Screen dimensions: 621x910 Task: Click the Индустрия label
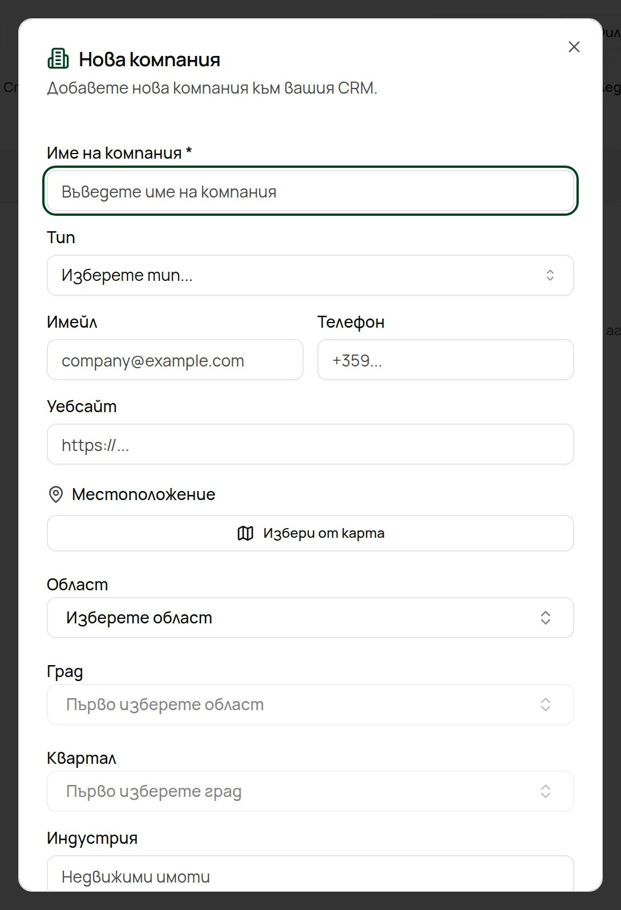92,838
